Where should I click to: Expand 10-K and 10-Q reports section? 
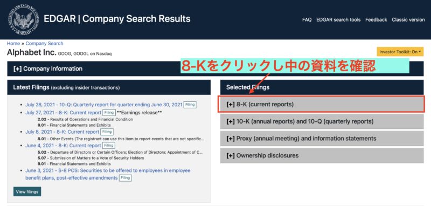click(322, 121)
